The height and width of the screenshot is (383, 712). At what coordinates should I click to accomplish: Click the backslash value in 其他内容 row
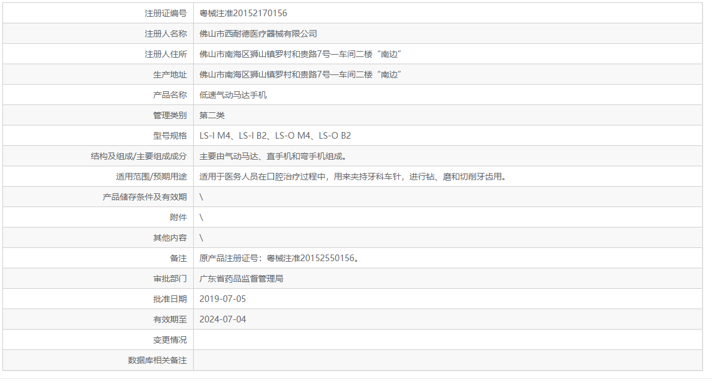[x=201, y=238]
